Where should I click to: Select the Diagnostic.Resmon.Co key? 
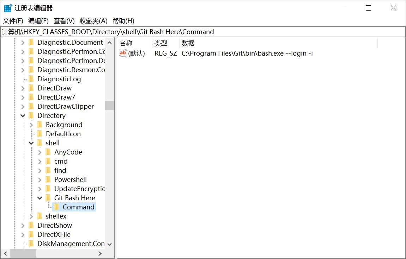pyautogui.click(x=71, y=70)
